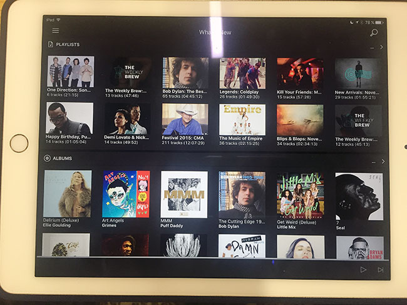Screen dimensions: 407x305
Task: Open New Arrivals: November playlist cover
Action: (x=358, y=74)
